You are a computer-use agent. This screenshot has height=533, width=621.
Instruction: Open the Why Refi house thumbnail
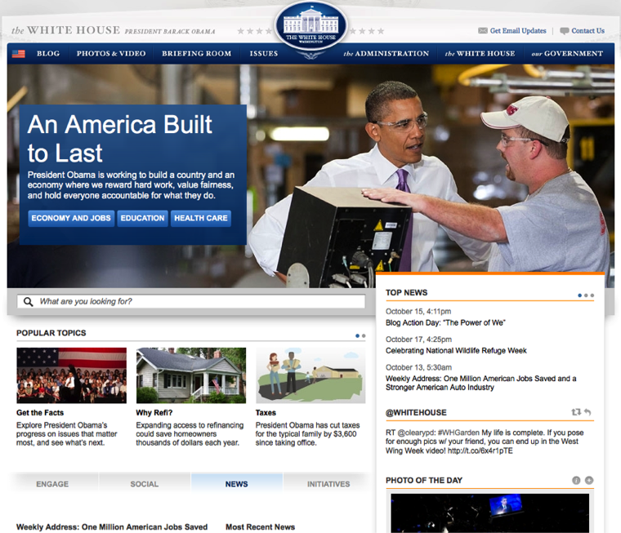(x=191, y=375)
